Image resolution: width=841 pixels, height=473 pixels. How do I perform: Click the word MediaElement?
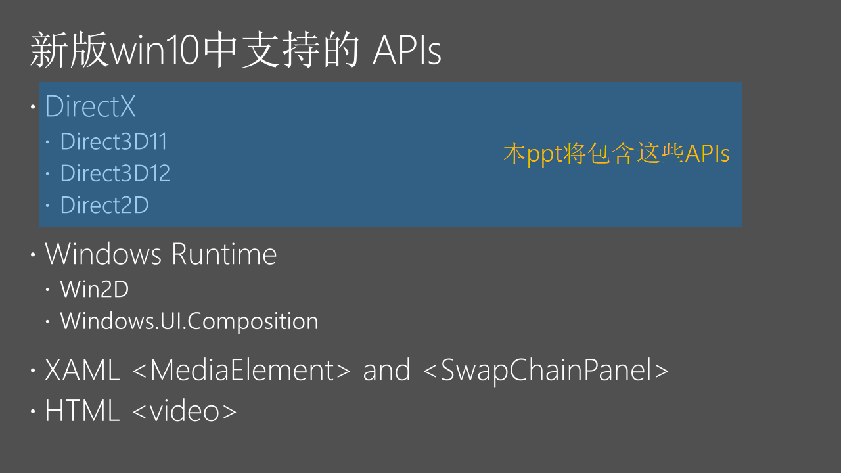tap(242, 371)
